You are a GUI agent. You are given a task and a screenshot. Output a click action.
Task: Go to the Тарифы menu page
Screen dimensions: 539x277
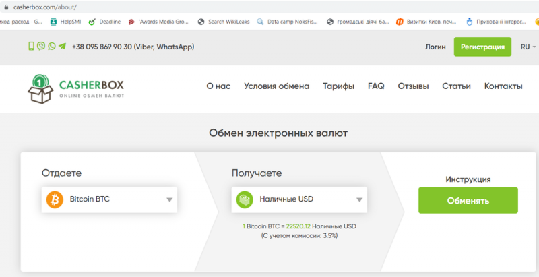coord(339,86)
